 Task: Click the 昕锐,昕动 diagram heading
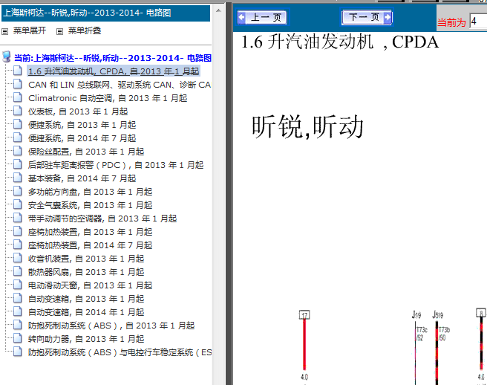[x=307, y=126]
